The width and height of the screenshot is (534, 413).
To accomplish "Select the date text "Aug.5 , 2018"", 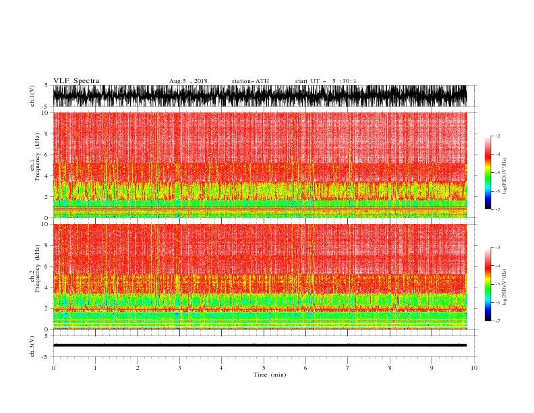I will tap(188, 81).
